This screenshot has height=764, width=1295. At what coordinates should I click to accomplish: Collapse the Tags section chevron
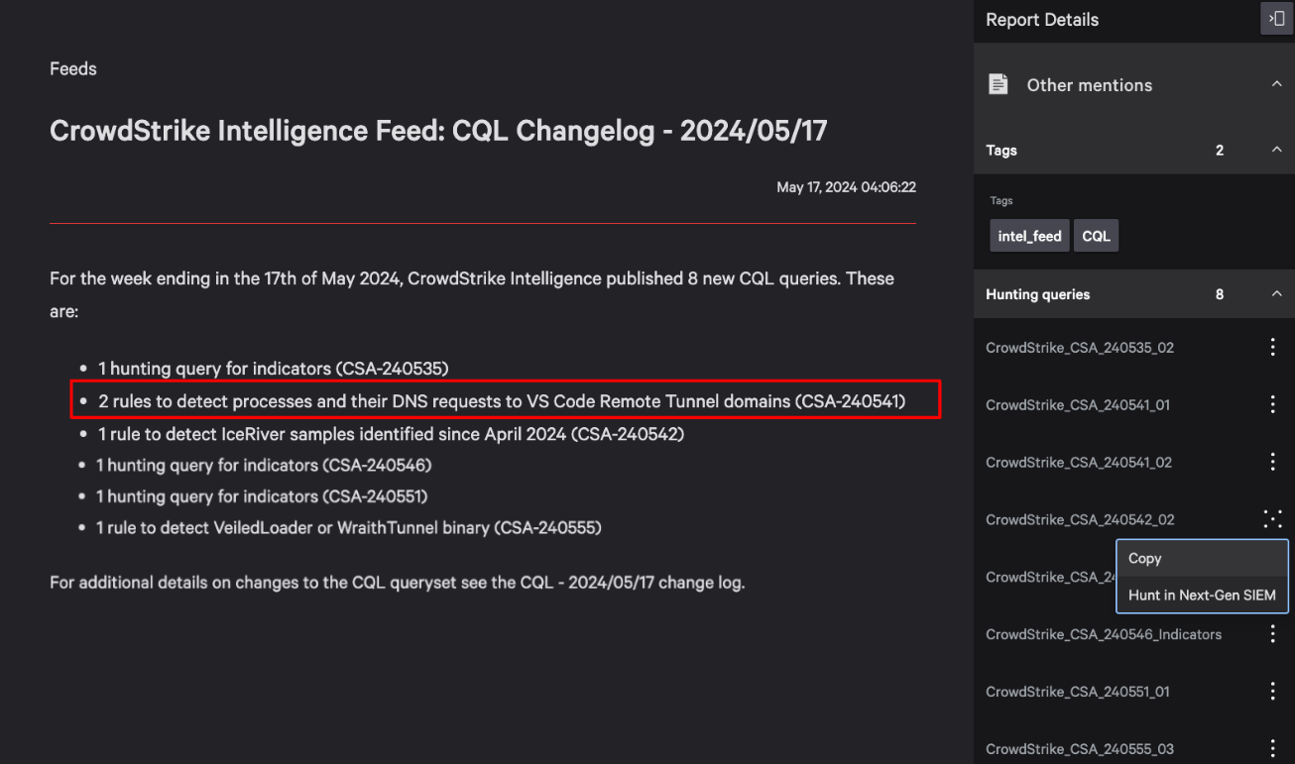pos(1276,150)
